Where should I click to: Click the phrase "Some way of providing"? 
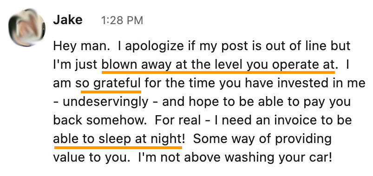(x=262, y=139)
